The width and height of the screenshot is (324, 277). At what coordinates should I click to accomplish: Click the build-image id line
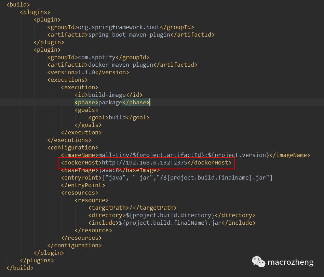[x=108, y=95]
